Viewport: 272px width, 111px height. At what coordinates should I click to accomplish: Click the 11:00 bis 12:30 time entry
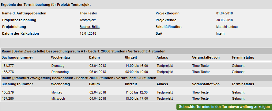pos(137,92)
